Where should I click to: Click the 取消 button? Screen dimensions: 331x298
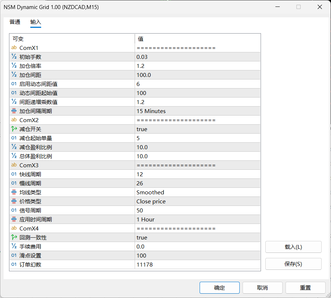point(262,288)
